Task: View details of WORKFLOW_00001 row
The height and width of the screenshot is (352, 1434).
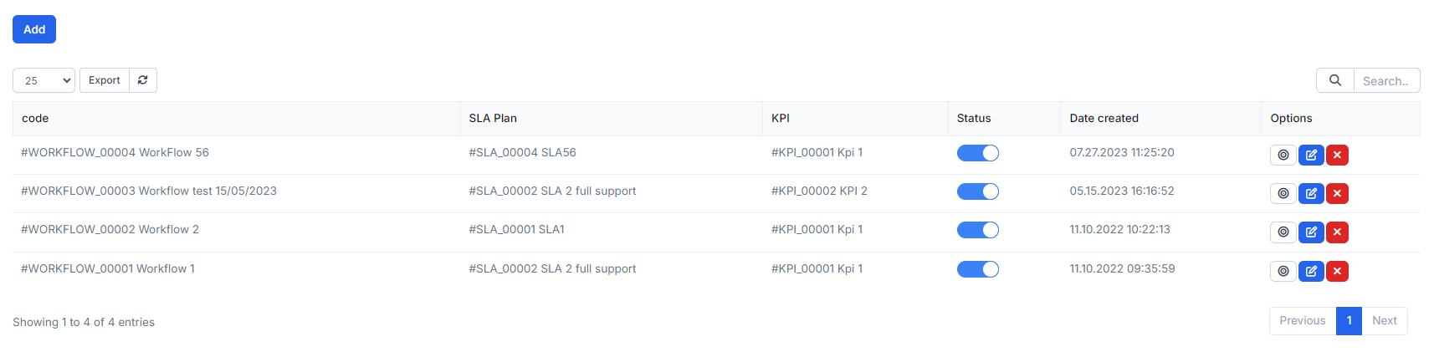Action: tap(1283, 271)
